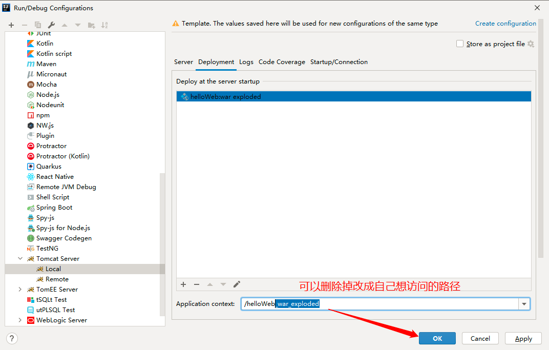
Task: Select the NW.js template
Action: (x=45, y=126)
